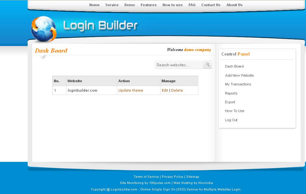Click the Website column header

[91, 81]
